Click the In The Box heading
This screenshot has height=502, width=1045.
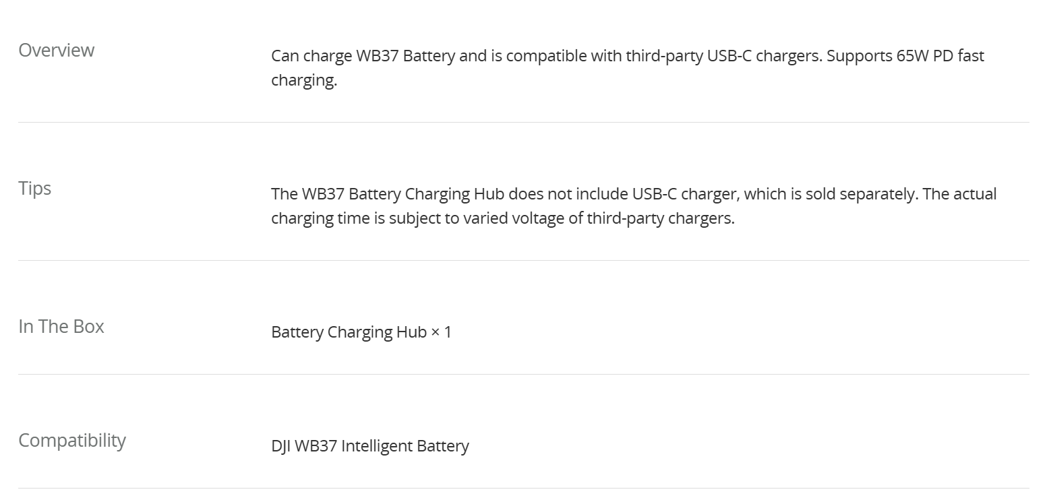[61, 327]
